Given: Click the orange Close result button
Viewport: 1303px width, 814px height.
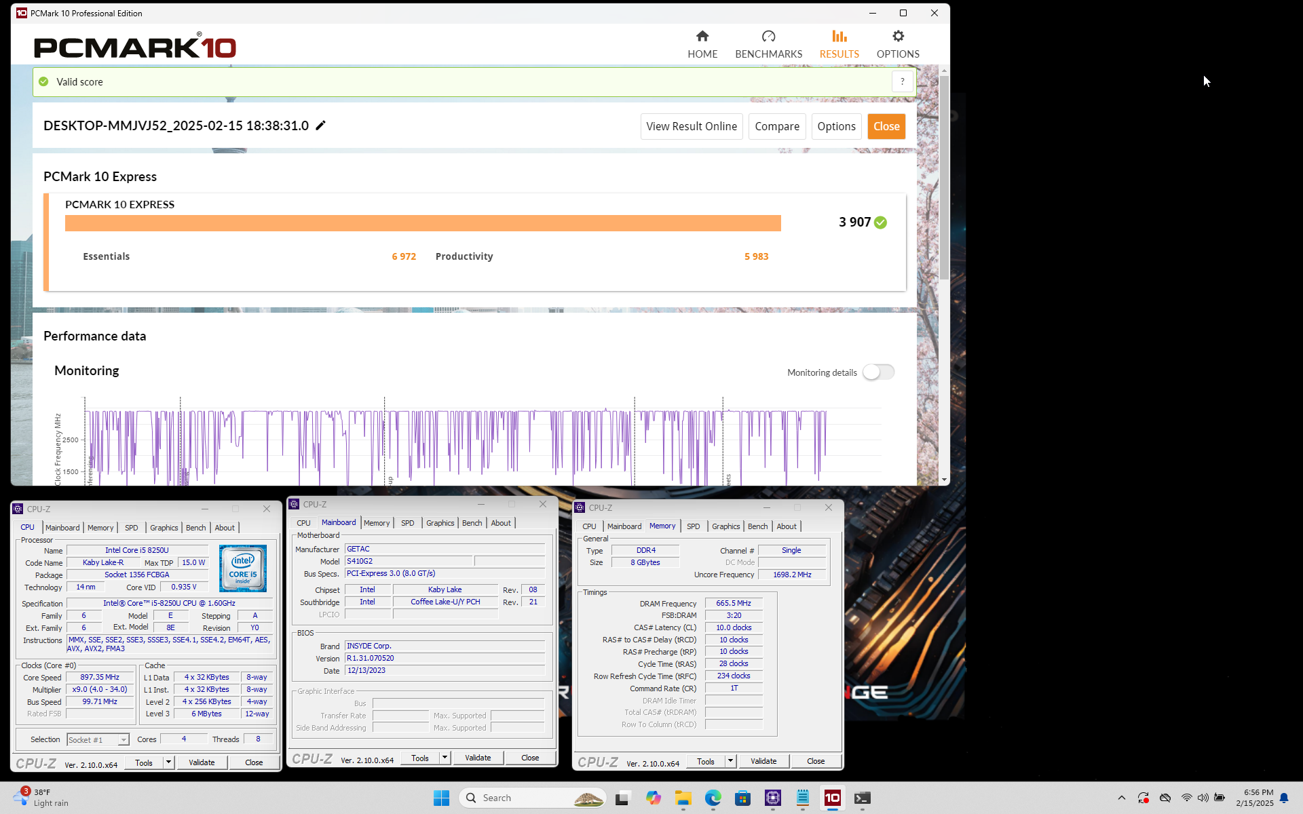Looking at the screenshot, I should click(x=886, y=126).
